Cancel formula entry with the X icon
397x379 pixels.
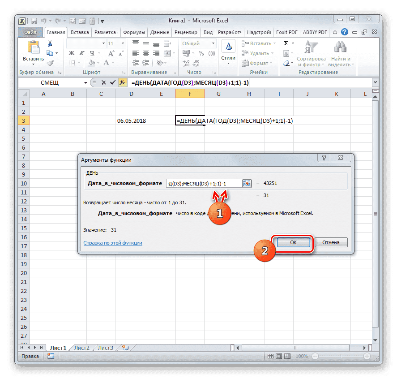point(104,82)
